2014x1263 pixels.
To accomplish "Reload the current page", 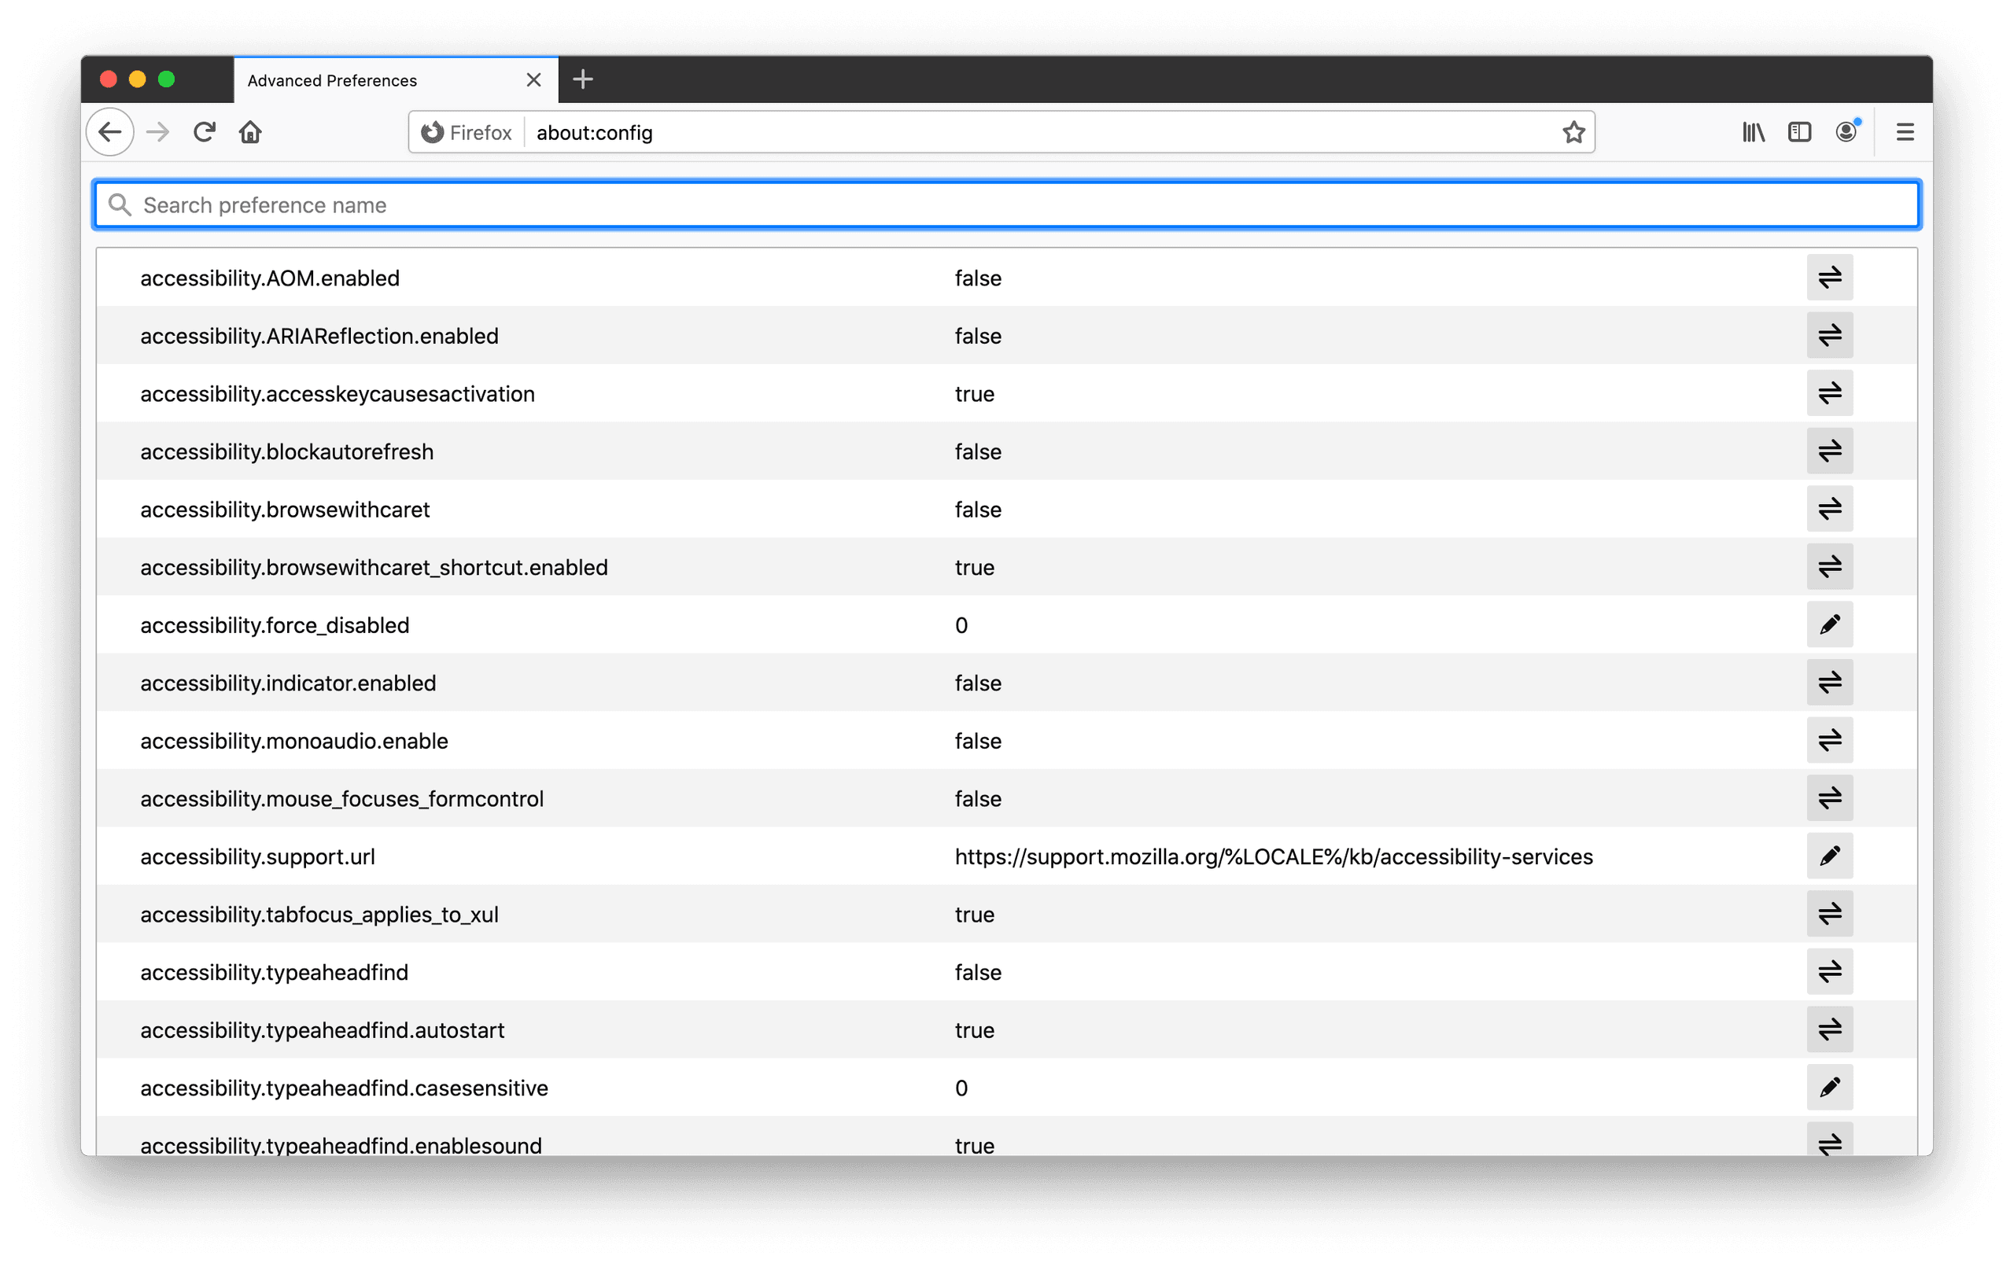I will [x=205, y=132].
